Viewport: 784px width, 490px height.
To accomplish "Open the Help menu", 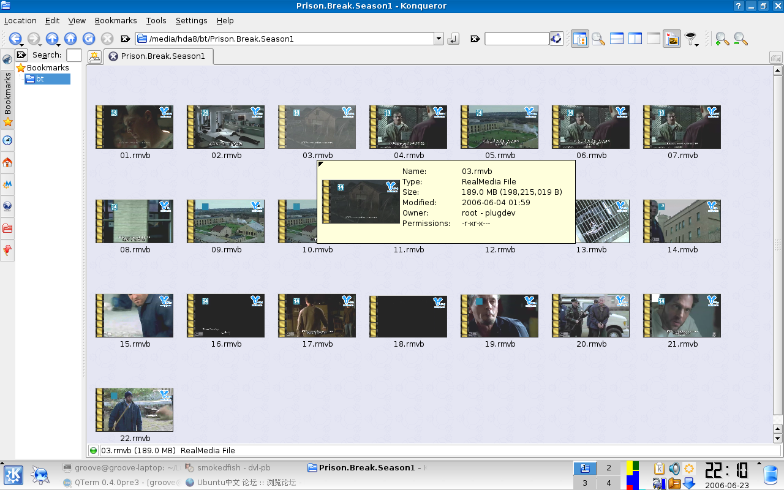I will (x=225, y=20).
